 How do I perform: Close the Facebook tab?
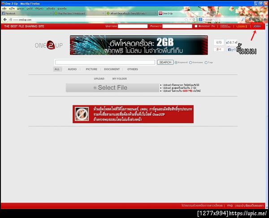click(x=51, y=13)
